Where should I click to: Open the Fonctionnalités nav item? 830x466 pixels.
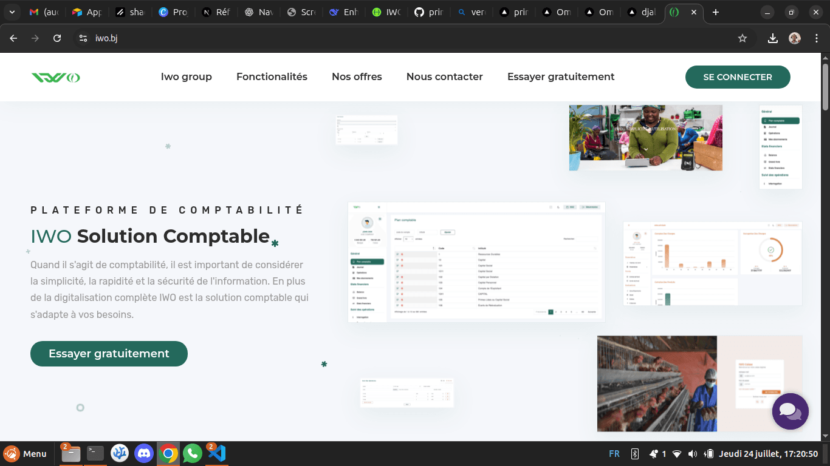point(272,77)
